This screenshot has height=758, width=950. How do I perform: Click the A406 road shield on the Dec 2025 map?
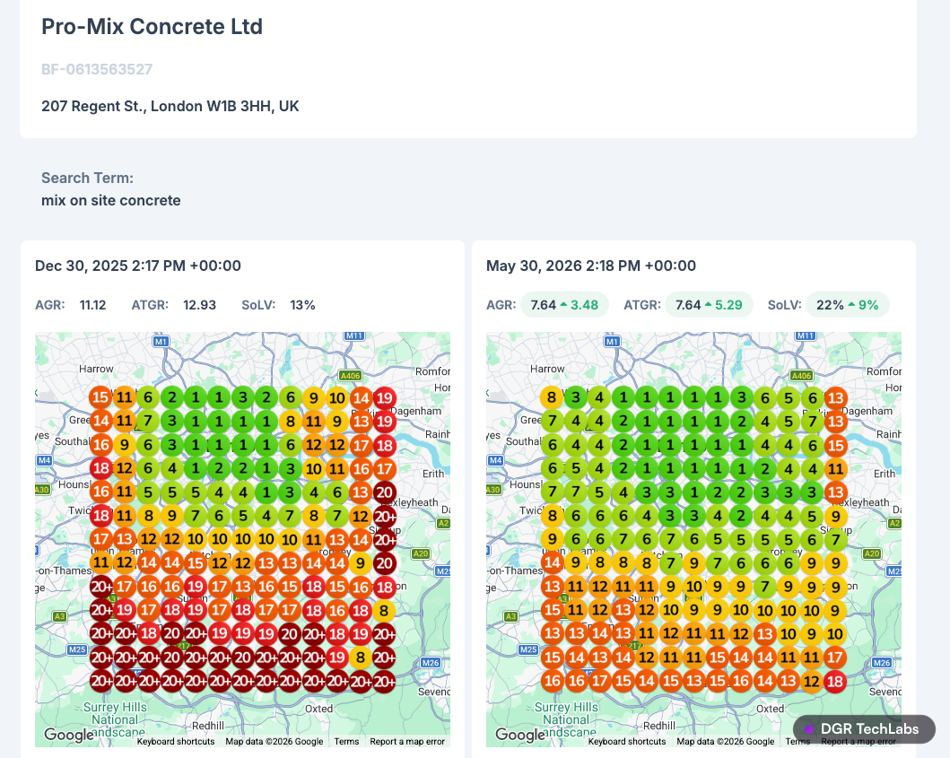(x=350, y=376)
